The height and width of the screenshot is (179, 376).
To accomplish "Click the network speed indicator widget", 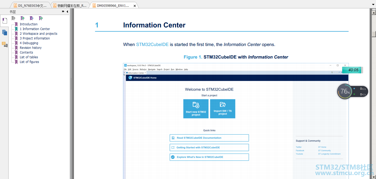I will click(360, 91).
